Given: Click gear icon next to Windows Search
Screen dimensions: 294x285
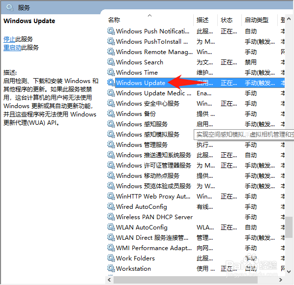Looking at the screenshot, I should pyautogui.click(x=111, y=62).
